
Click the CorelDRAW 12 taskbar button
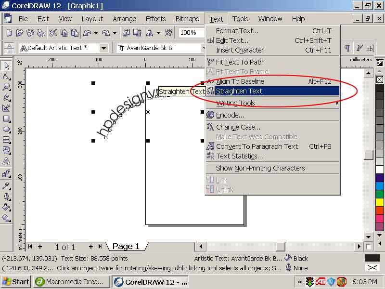click(151, 282)
